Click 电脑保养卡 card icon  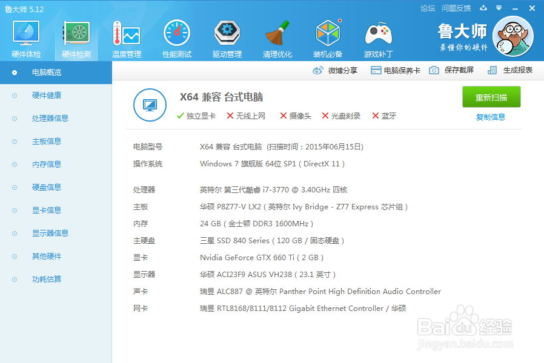(376, 70)
